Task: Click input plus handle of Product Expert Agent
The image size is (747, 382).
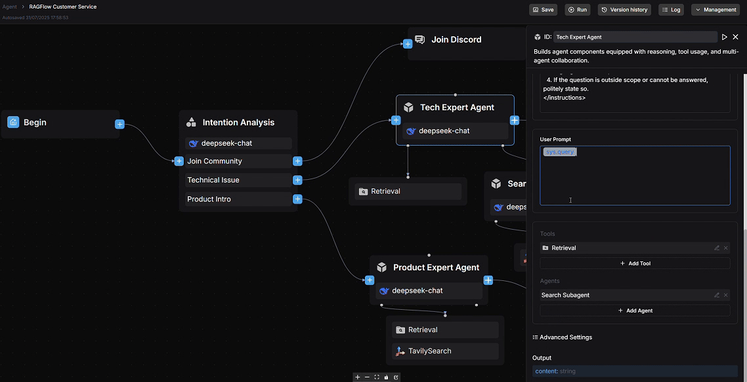Action: tap(369, 280)
